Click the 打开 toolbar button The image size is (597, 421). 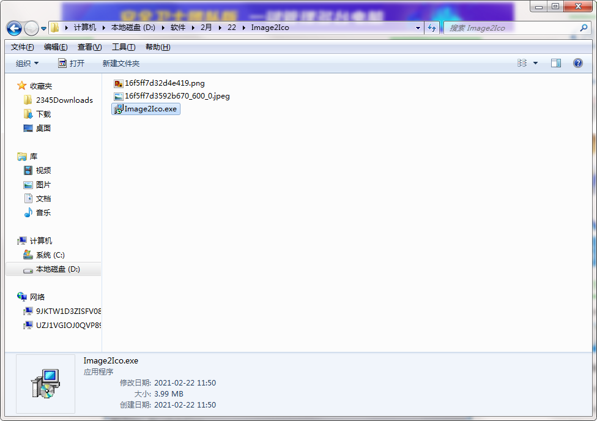coord(71,63)
